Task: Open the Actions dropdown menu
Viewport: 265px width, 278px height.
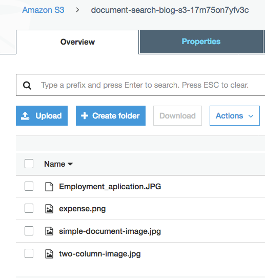Action: (235, 116)
